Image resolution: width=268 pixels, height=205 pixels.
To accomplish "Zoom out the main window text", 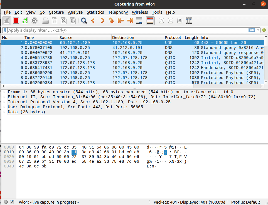I will click(x=171, y=21).
